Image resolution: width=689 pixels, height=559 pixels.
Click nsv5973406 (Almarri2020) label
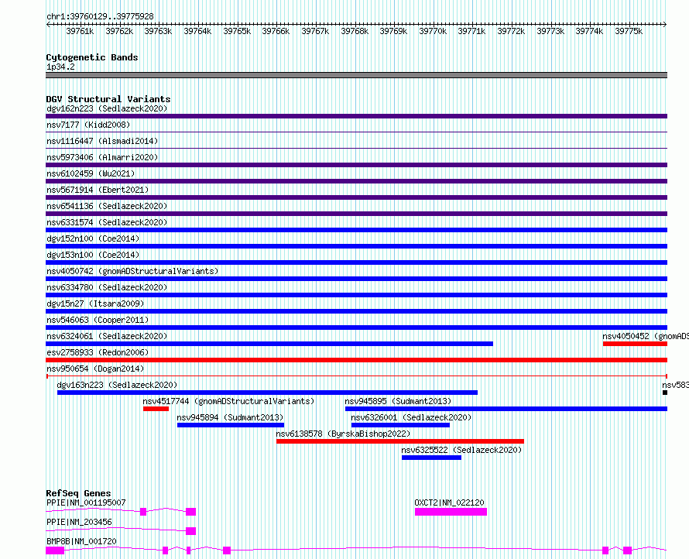(x=102, y=157)
